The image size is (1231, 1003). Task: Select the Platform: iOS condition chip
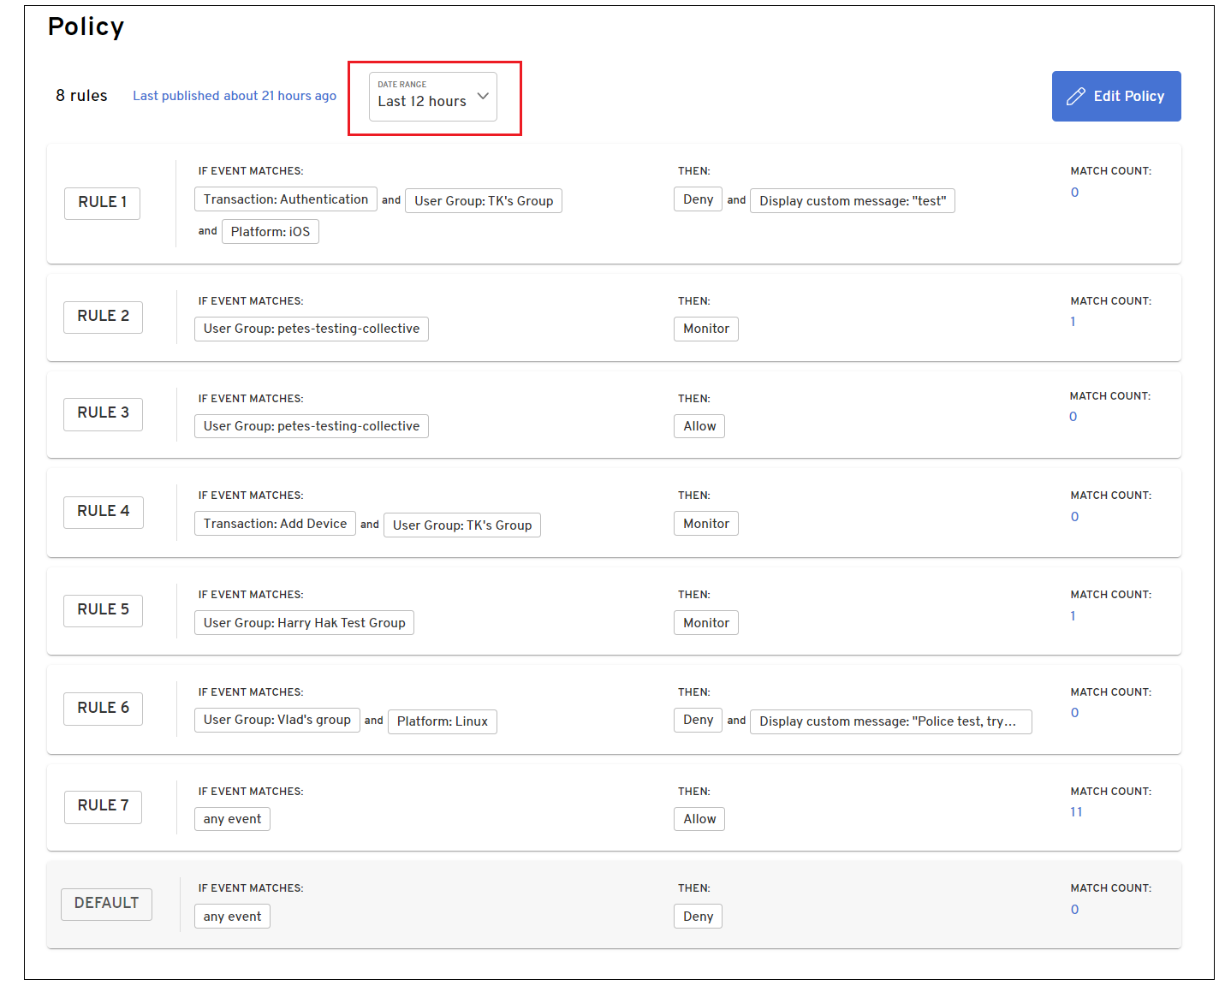coord(270,232)
